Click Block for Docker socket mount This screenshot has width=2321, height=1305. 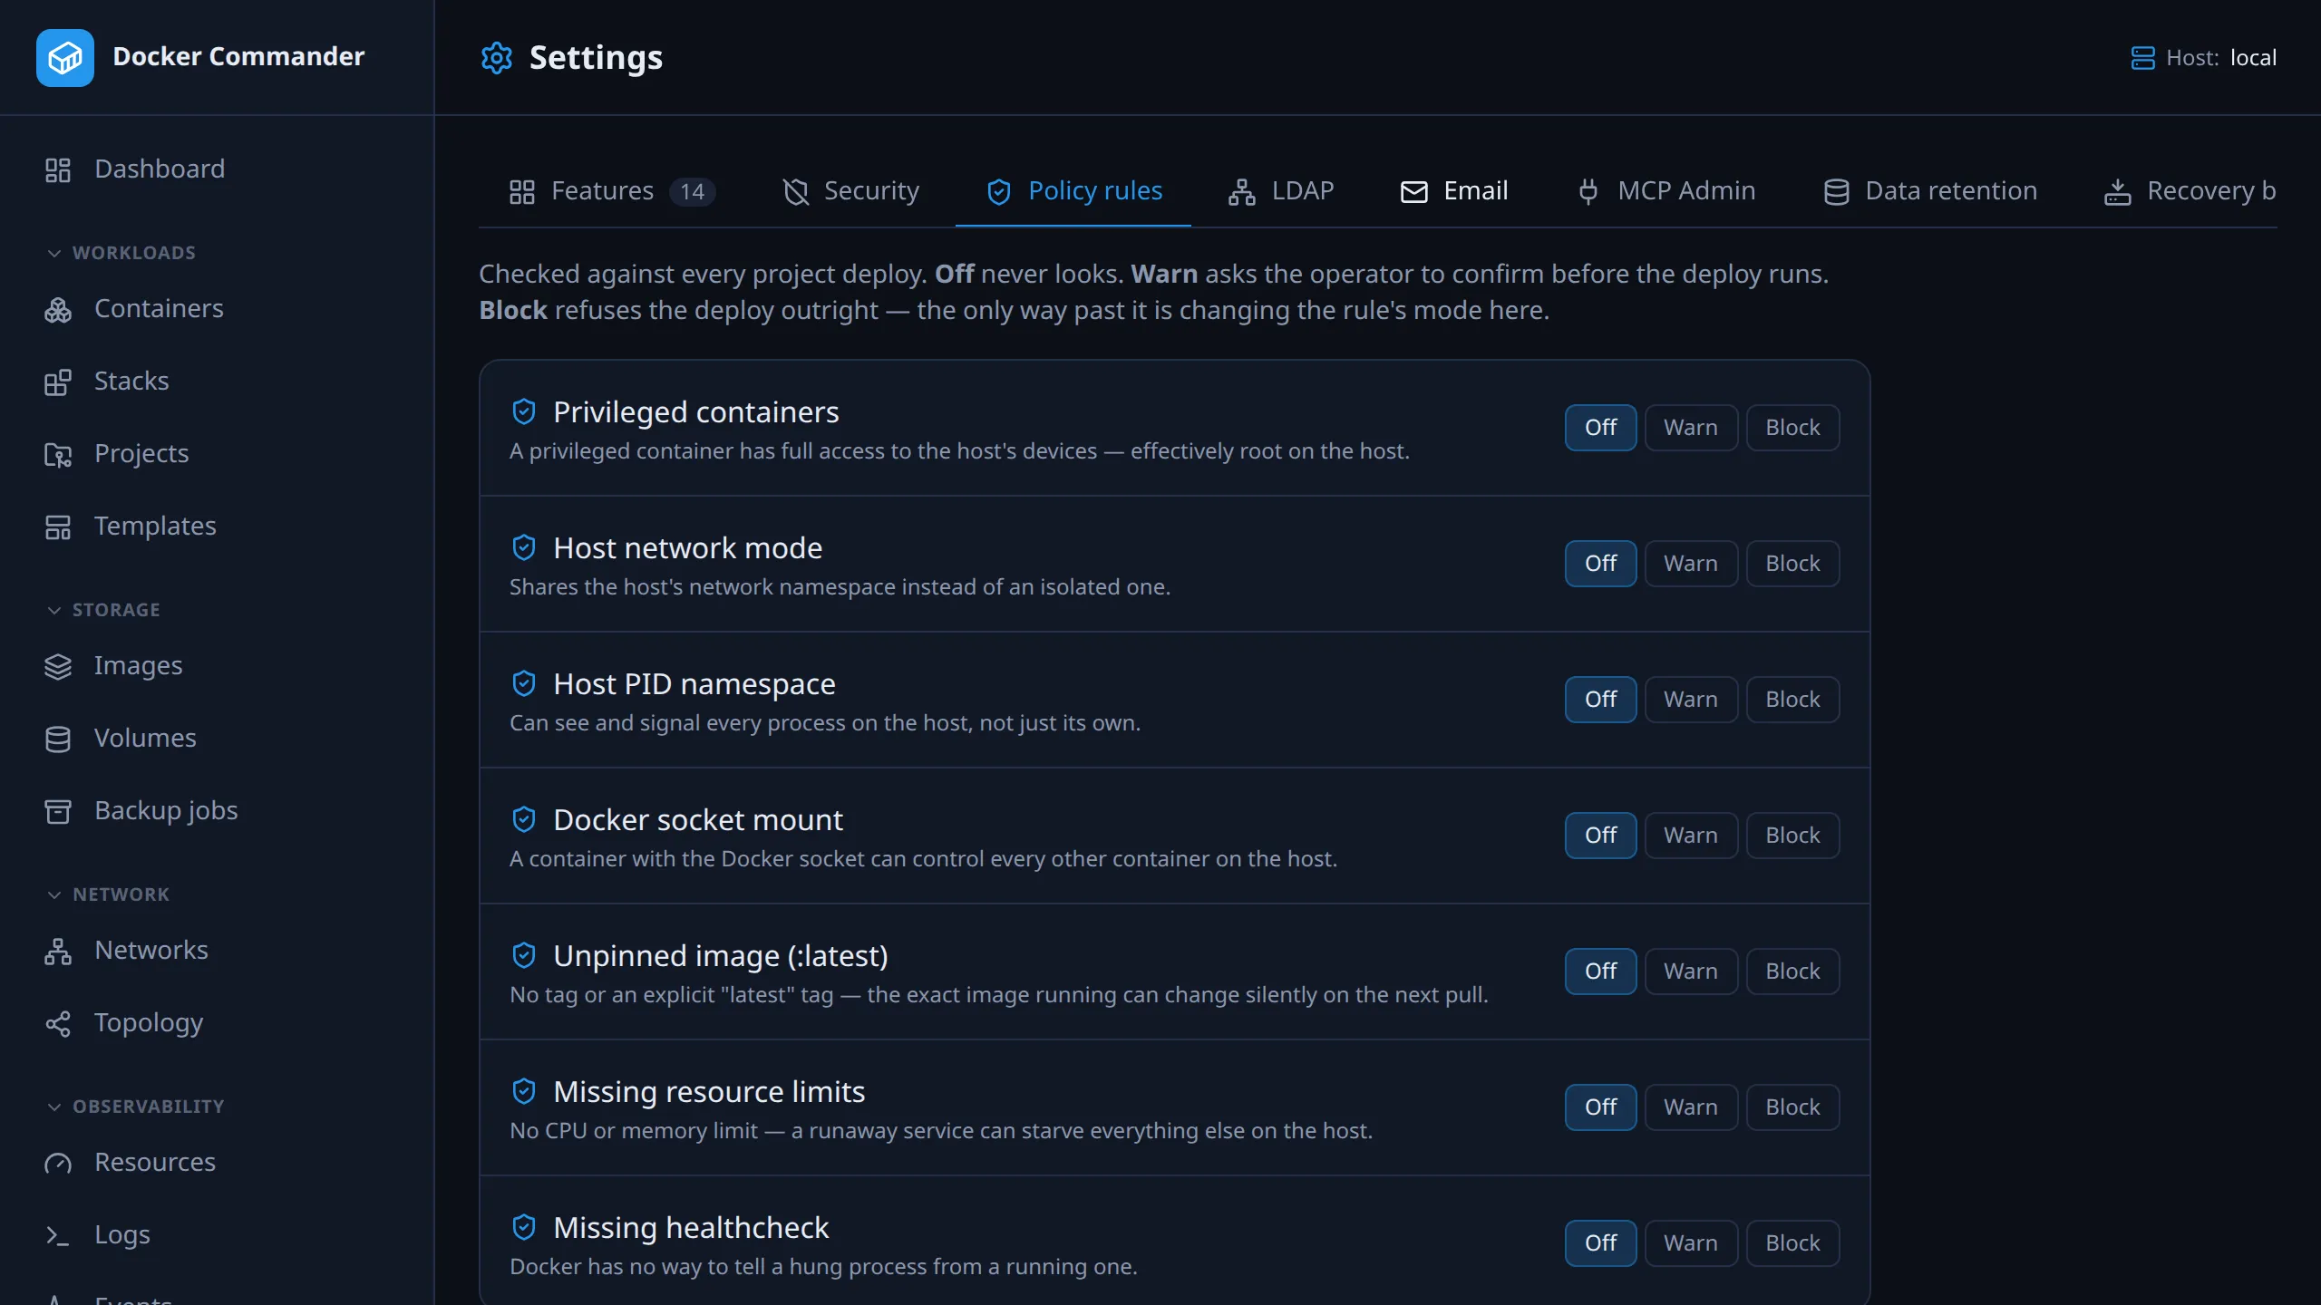click(x=1792, y=836)
